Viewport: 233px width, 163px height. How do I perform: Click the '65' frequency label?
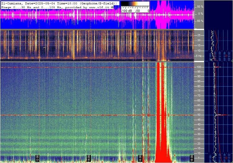pos(199,101)
